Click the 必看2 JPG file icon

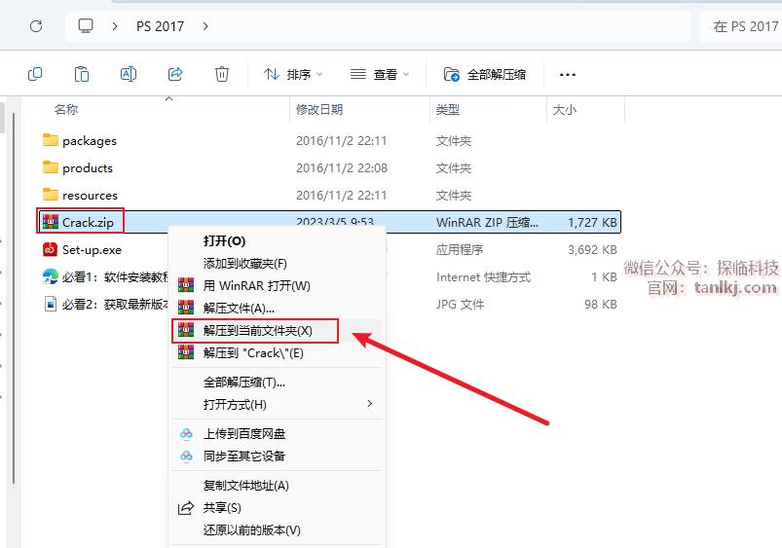51,304
